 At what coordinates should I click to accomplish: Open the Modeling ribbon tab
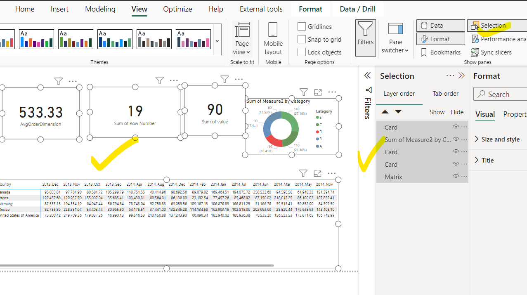coord(100,9)
